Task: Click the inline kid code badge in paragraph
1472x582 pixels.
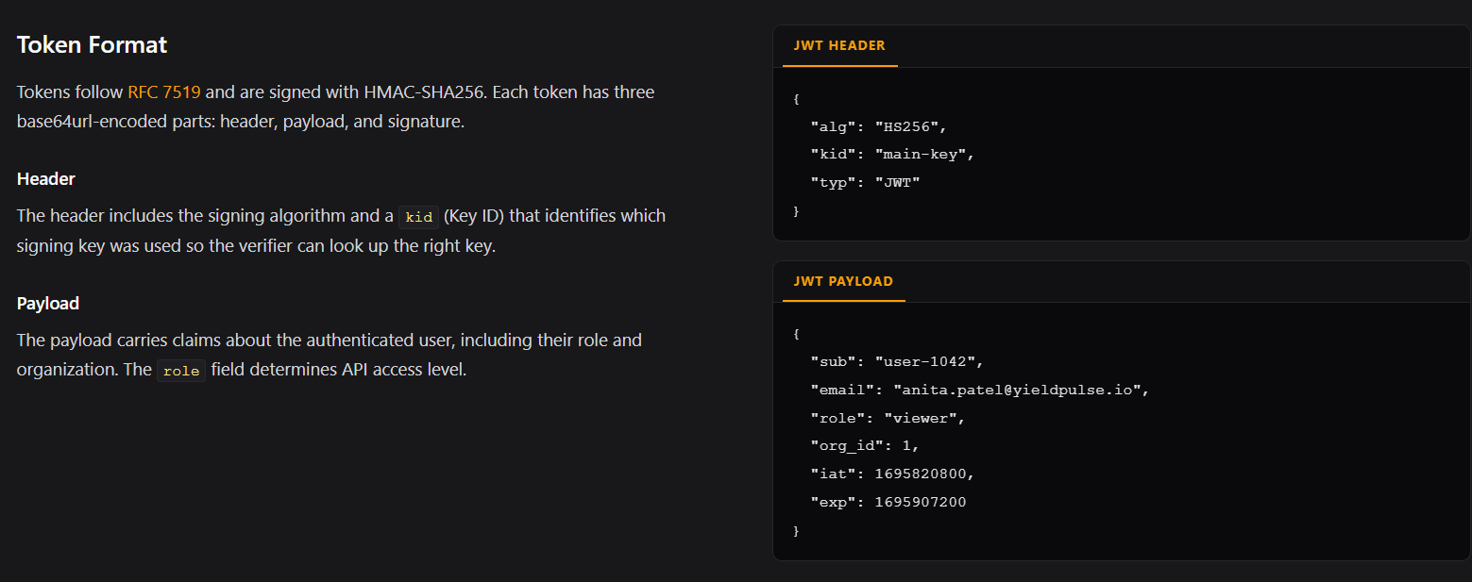Action: (418, 217)
